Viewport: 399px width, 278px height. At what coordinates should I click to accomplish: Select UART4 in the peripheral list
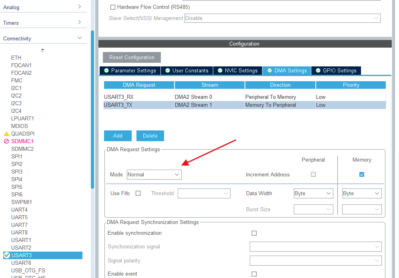(x=19, y=210)
